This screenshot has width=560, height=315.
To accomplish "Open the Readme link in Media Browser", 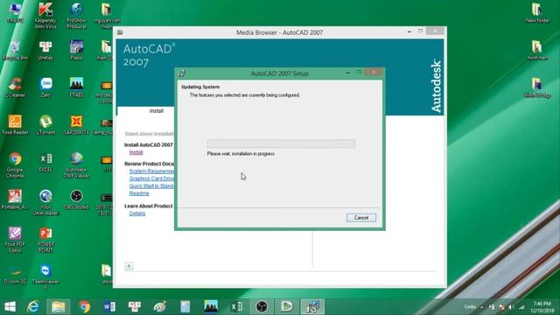I will click(x=139, y=193).
